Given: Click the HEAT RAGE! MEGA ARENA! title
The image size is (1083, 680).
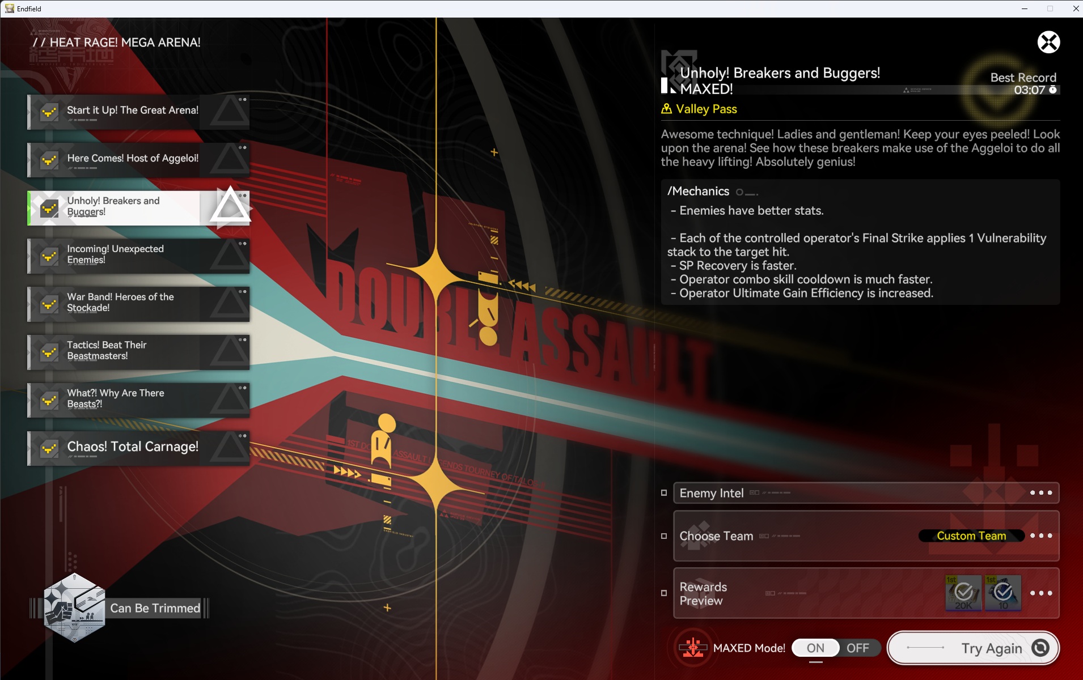Looking at the screenshot, I should coord(116,42).
